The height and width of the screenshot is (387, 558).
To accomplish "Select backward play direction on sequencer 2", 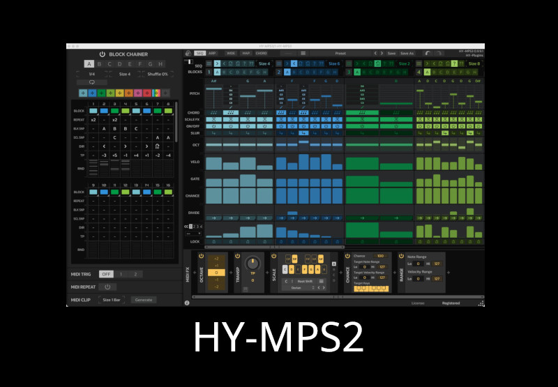I will tap(294, 63).
